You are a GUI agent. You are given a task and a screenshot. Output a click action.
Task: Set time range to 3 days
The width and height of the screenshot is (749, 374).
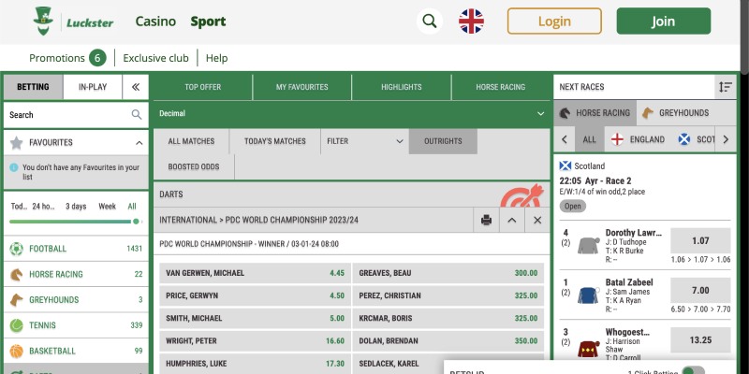pyautogui.click(x=76, y=207)
